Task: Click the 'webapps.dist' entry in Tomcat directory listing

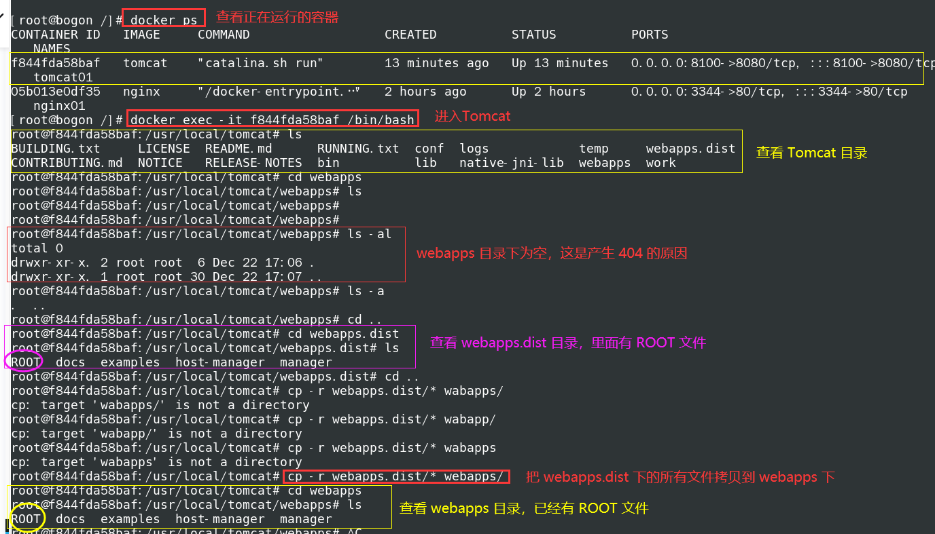Action: (690, 149)
